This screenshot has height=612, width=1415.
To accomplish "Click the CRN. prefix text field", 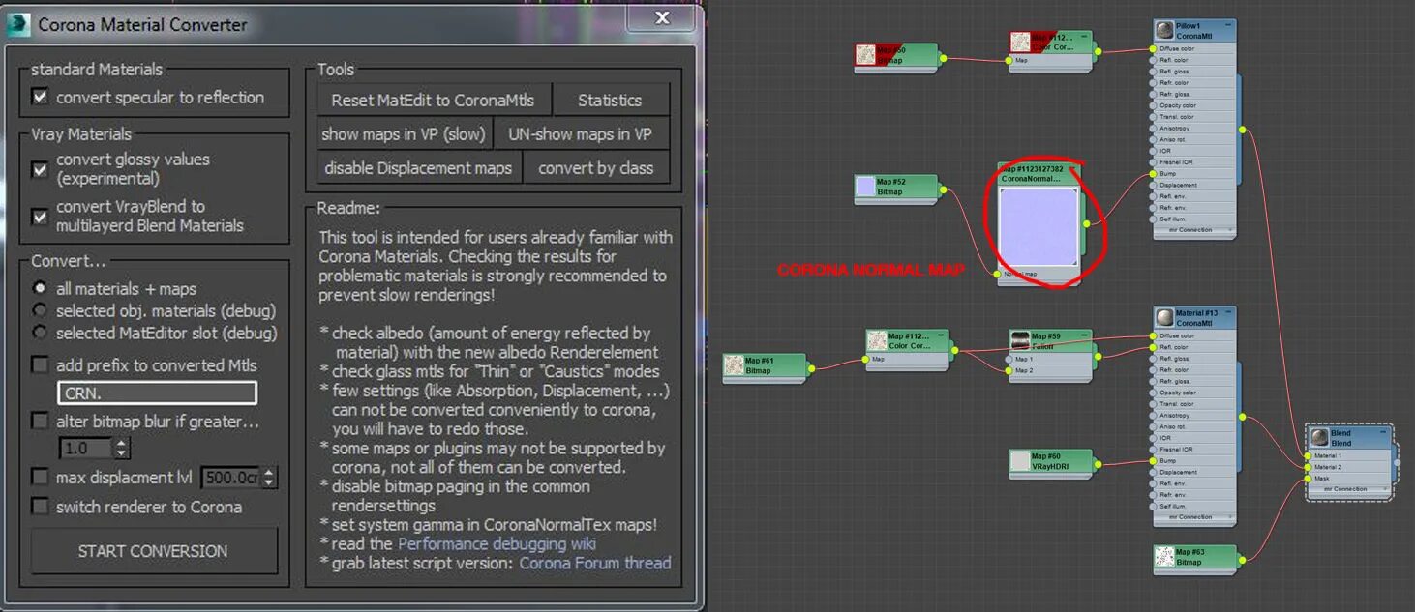I will (x=157, y=393).
